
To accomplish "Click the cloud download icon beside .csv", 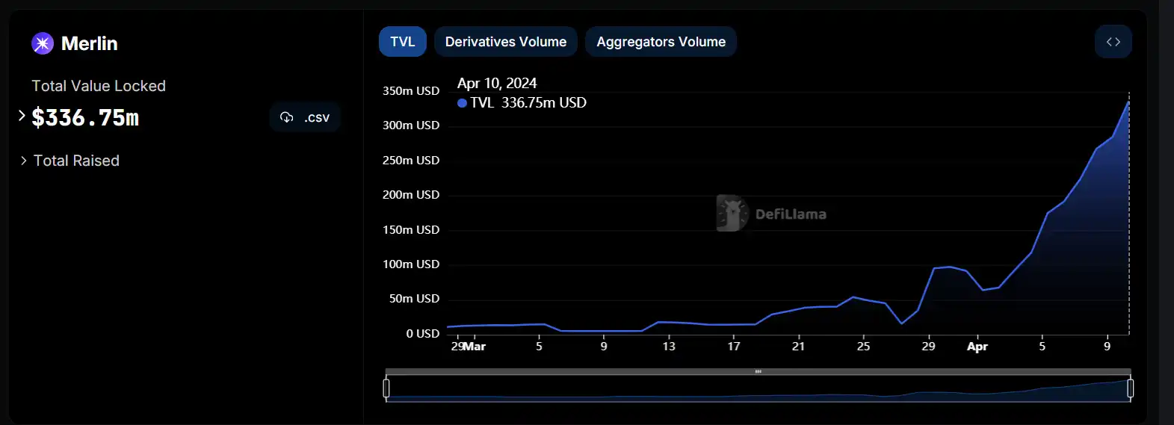I will [x=286, y=117].
